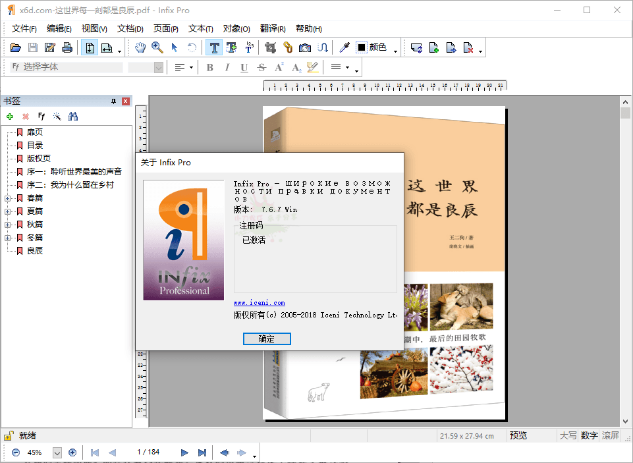Click the 确定 button in About dialog
Screen dimensions: 633x463
267,339
